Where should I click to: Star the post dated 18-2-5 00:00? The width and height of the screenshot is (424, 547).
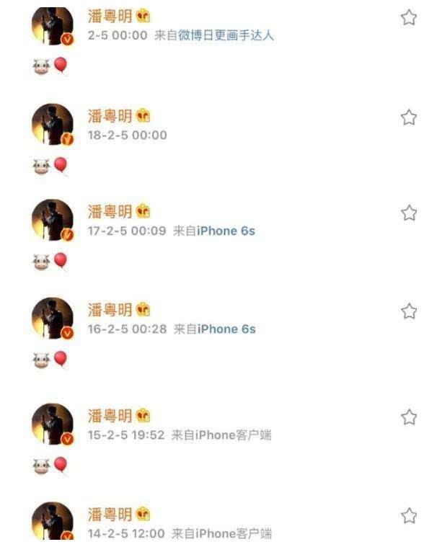pyautogui.click(x=408, y=117)
